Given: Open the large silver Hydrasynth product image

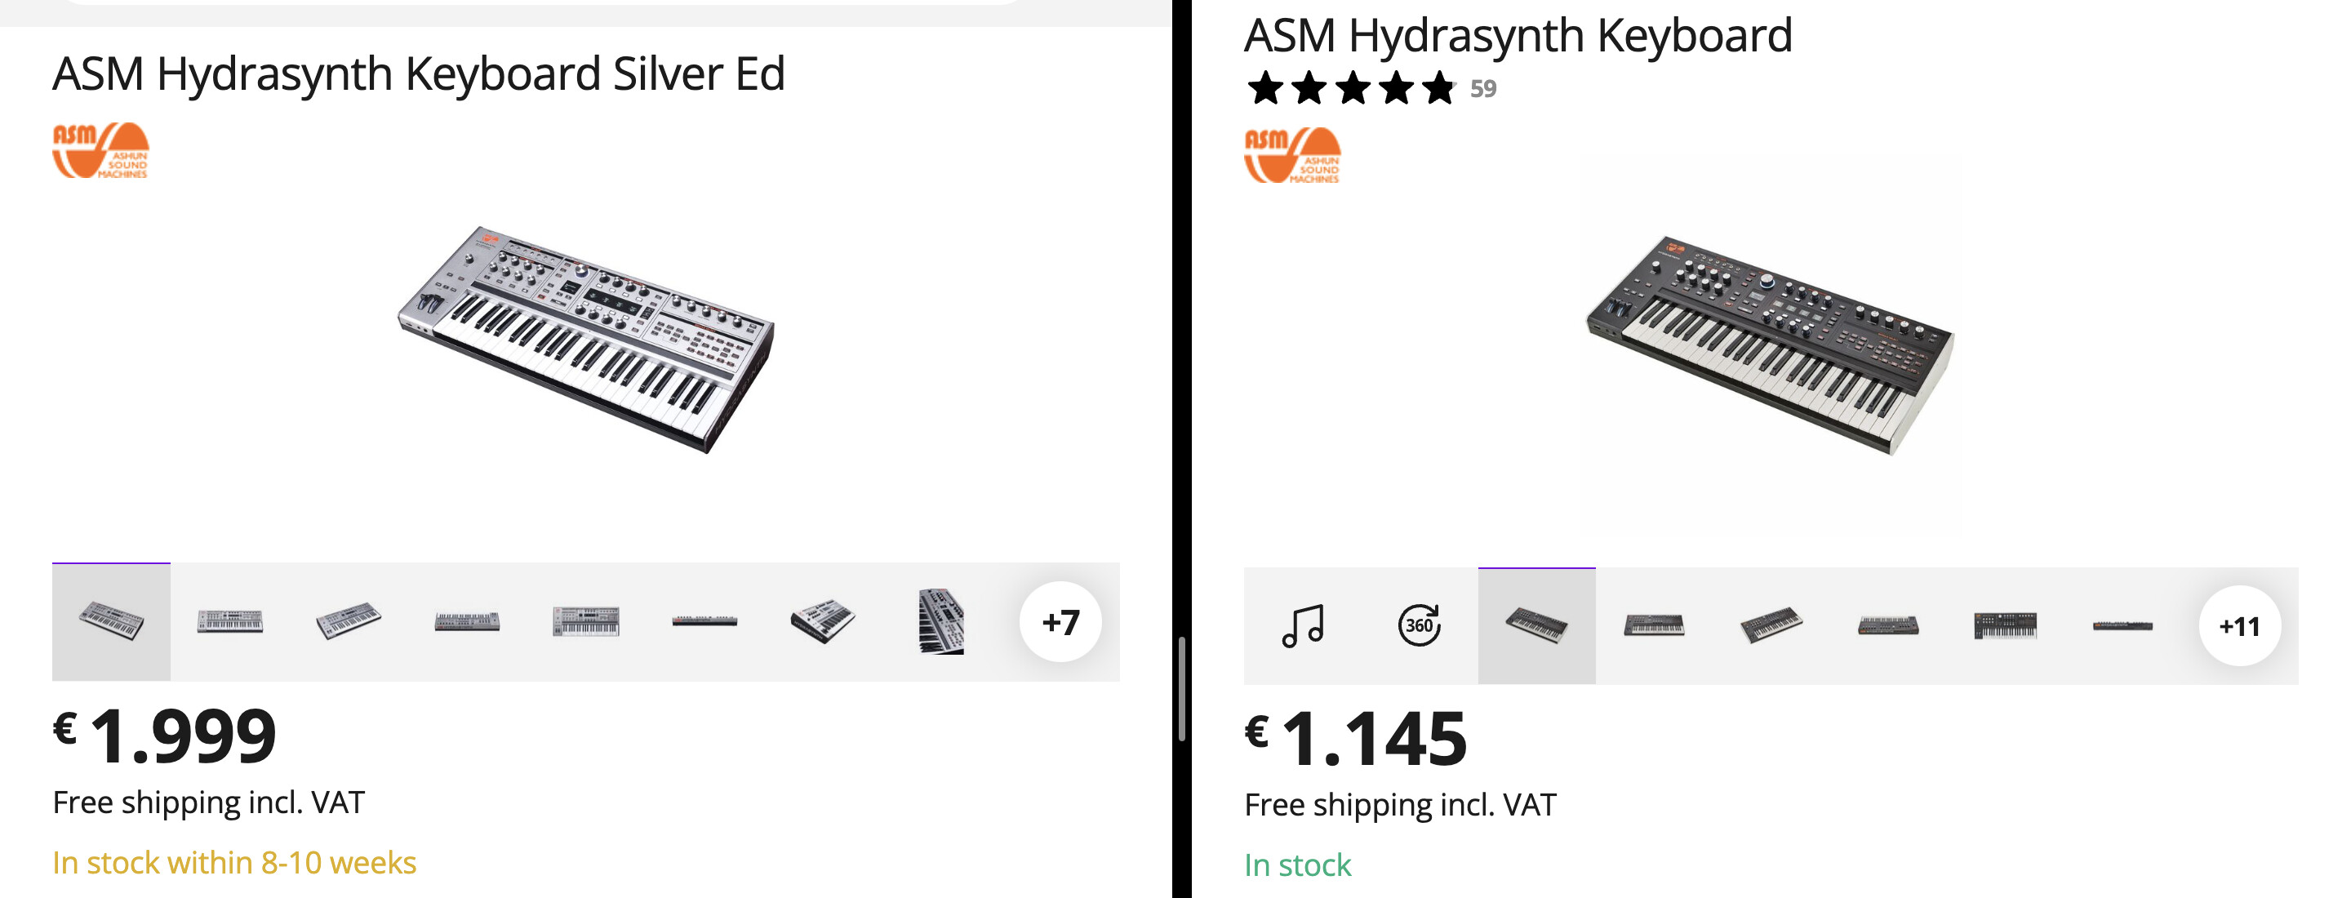Looking at the screenshot, I should click(x=586, y=338).
